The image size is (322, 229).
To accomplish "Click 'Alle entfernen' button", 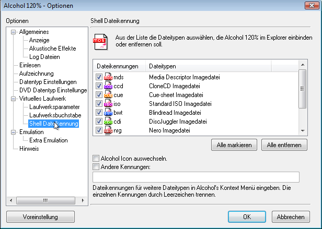I will point(284,145).
